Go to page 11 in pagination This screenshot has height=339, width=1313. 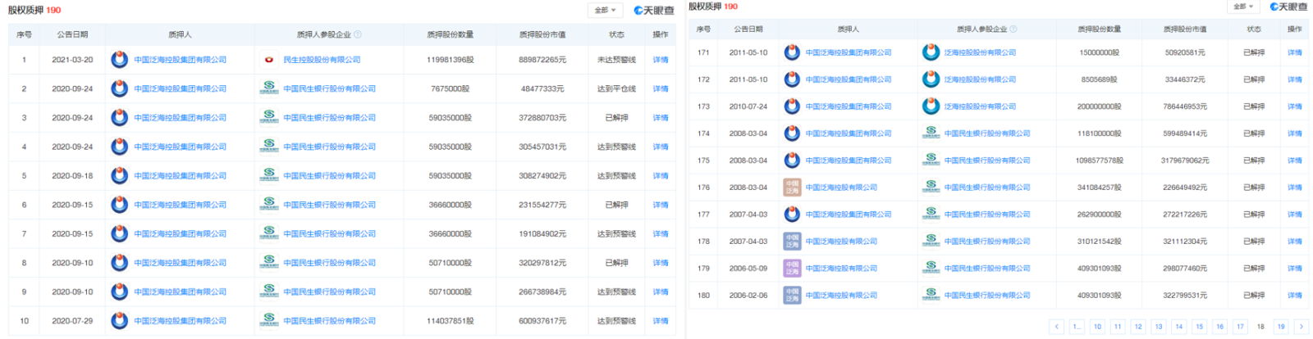coord(1118,327)
